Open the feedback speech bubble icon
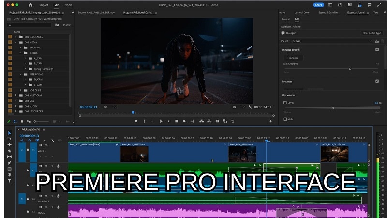The height and width of the screenshot is (218, 387). 369,5
